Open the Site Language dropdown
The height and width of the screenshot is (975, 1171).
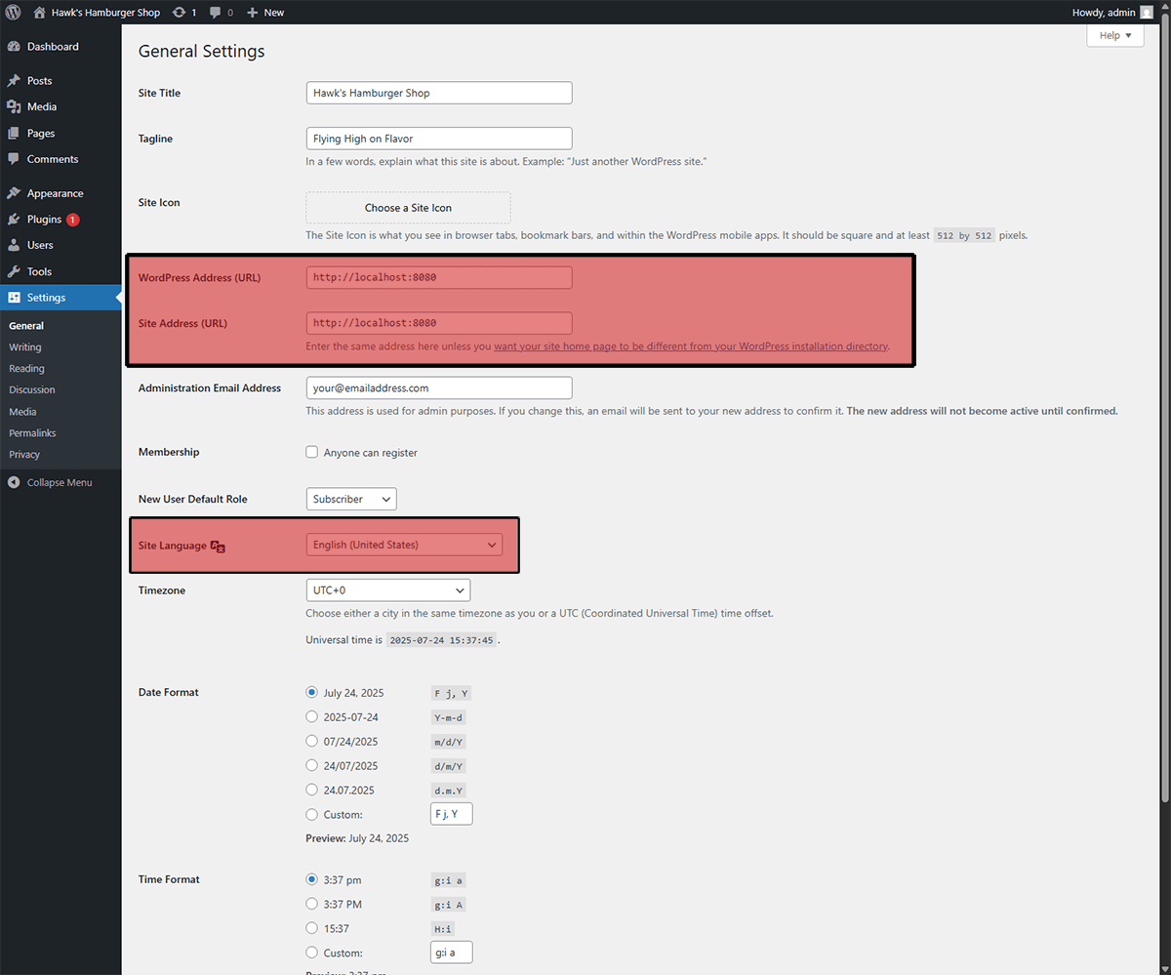point(404,545)
